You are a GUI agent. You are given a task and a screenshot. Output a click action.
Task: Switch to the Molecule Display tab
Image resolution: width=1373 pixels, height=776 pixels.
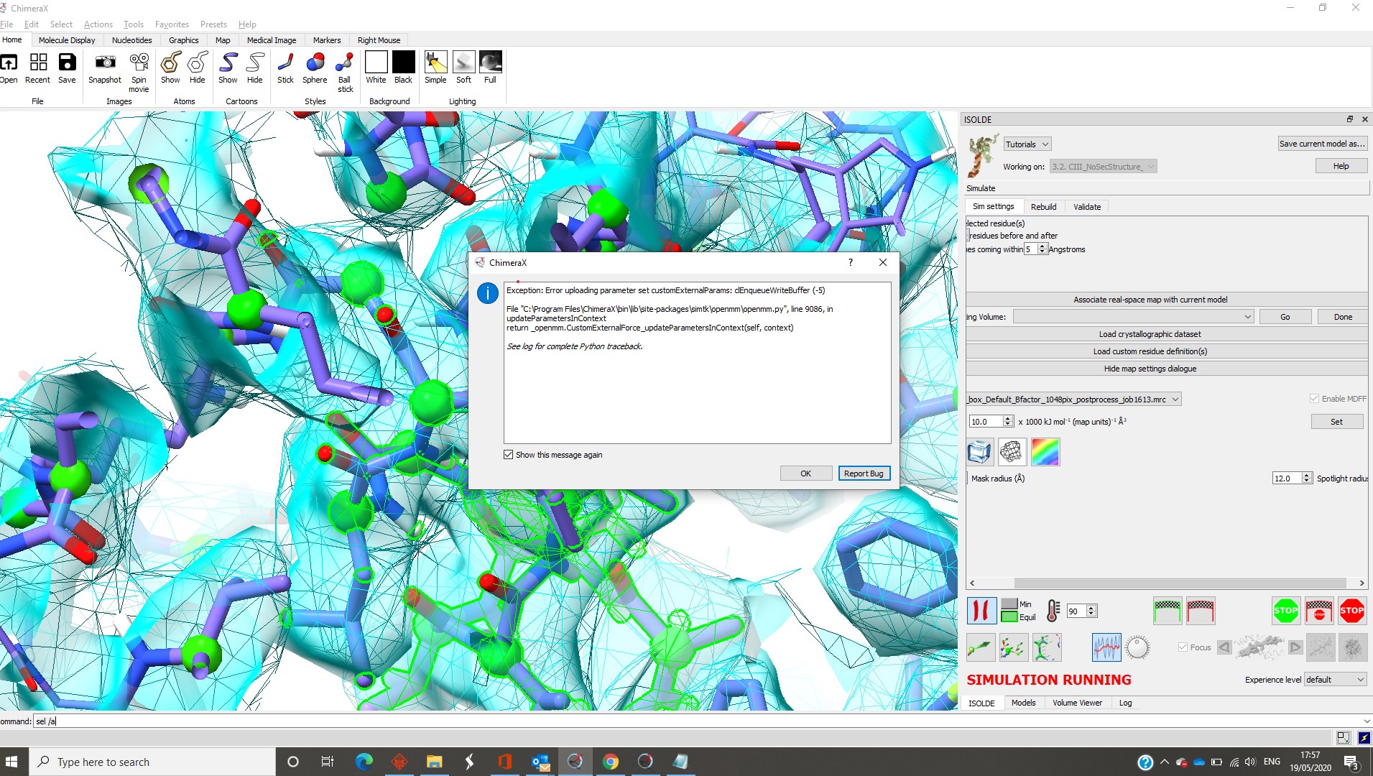pos(67,40)
